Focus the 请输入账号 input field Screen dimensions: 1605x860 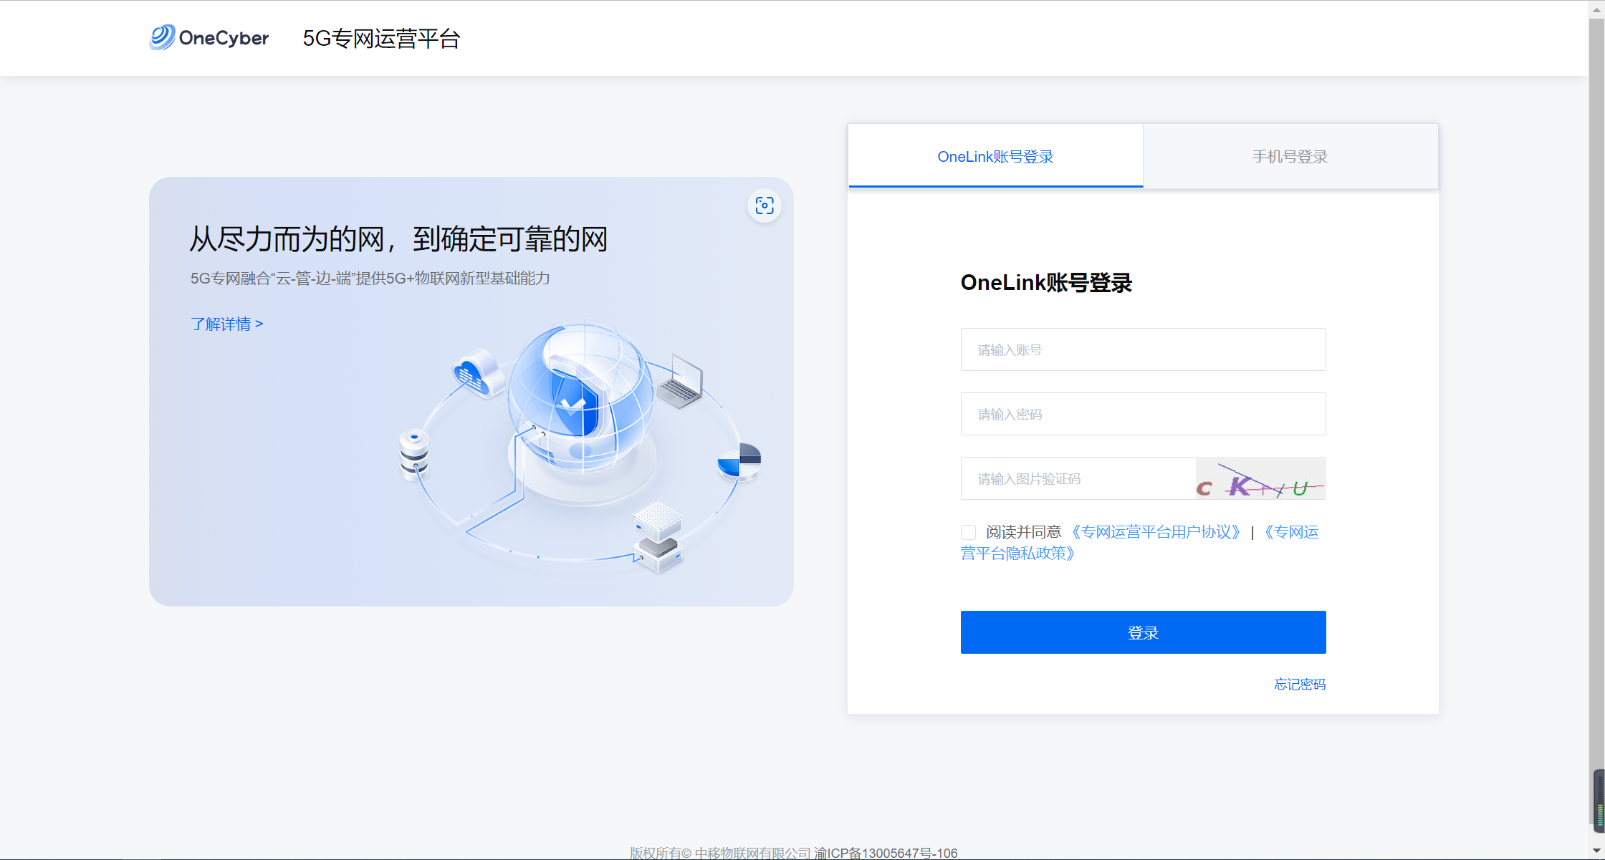click(x=1143, y=350)
